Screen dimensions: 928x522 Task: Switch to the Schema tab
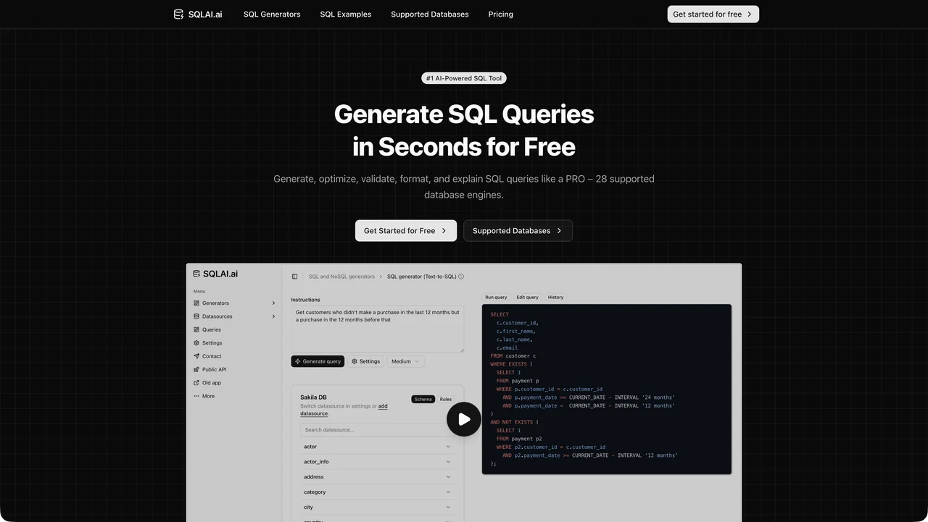(x=423, y=399)
